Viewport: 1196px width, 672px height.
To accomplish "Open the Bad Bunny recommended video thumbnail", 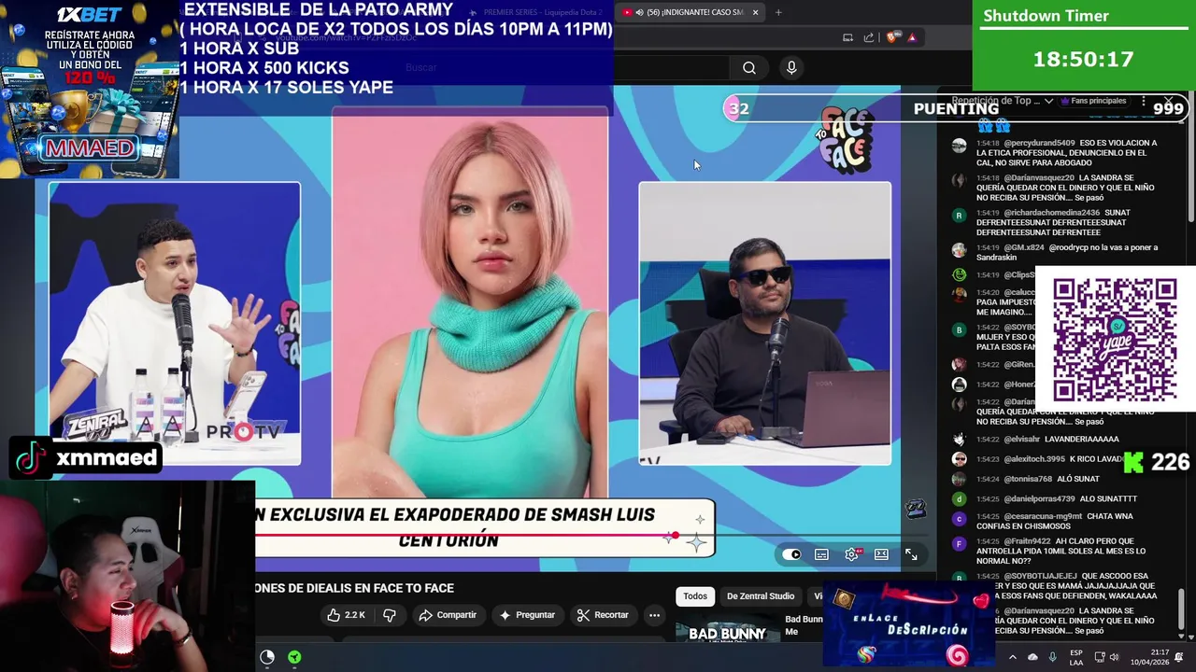I will pos(728,632).
